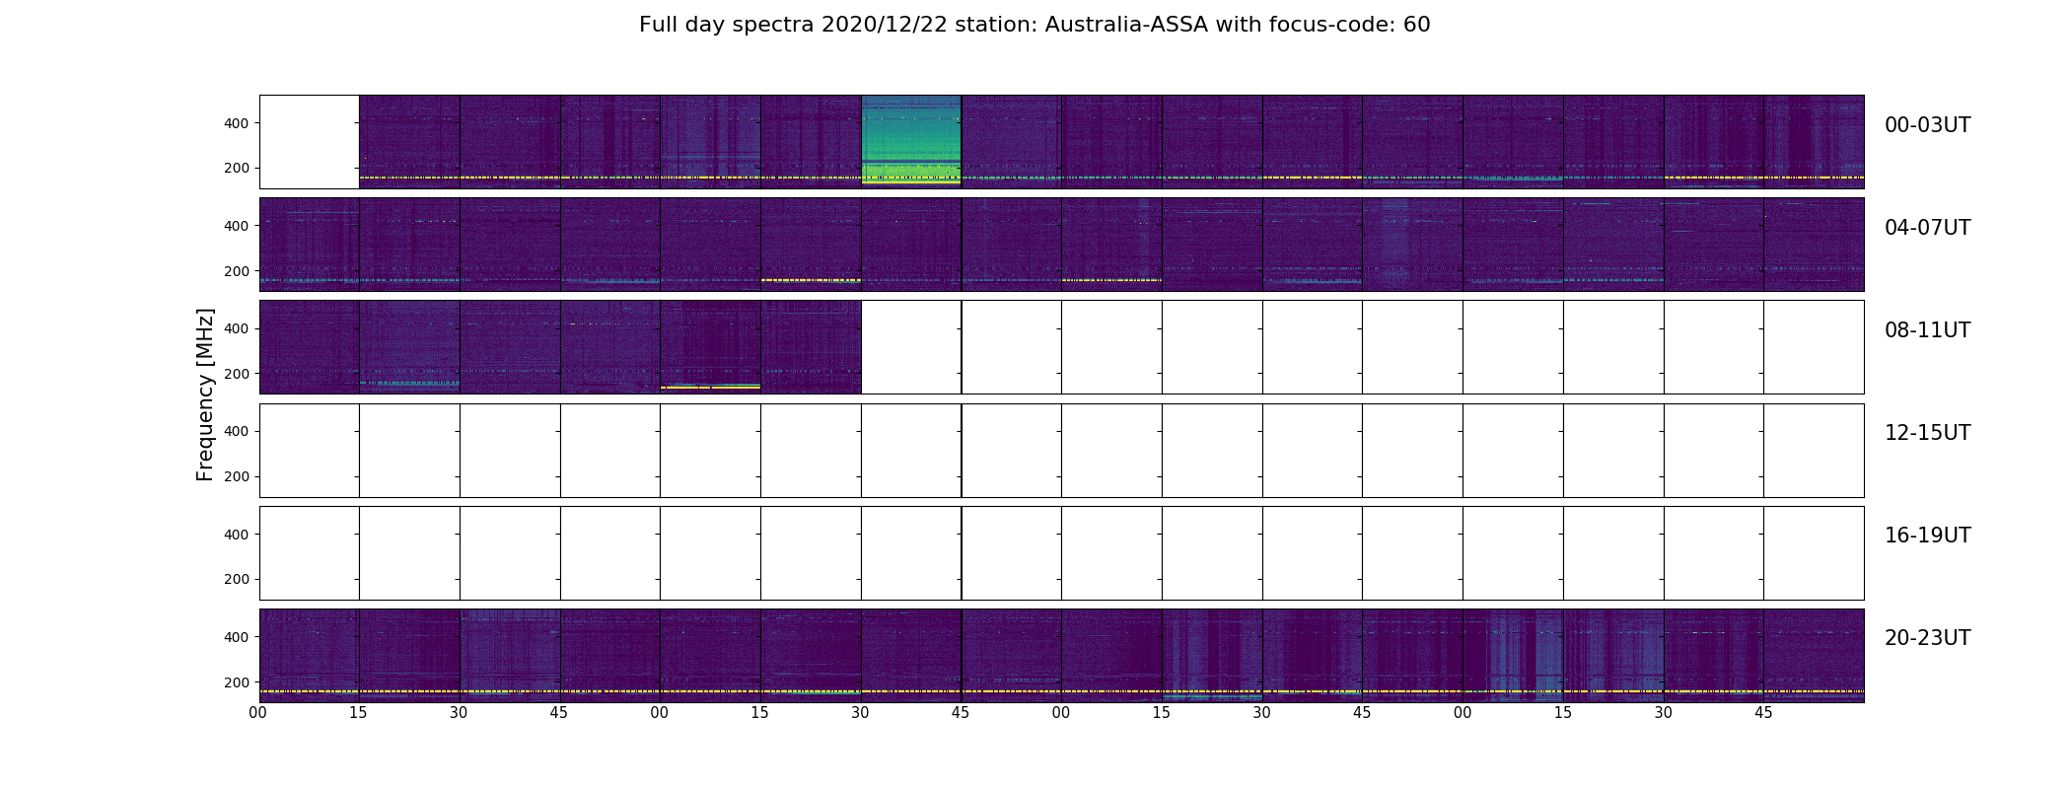
Task: Click the 200 tick label of 12-15UT row
Action: pyautogui.click(x=237, y=476)
